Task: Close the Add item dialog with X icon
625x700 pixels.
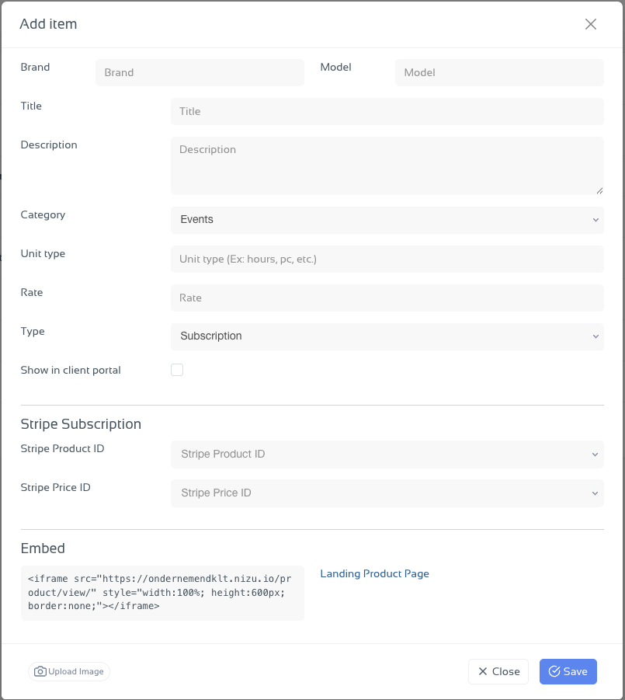Action: 591,24
